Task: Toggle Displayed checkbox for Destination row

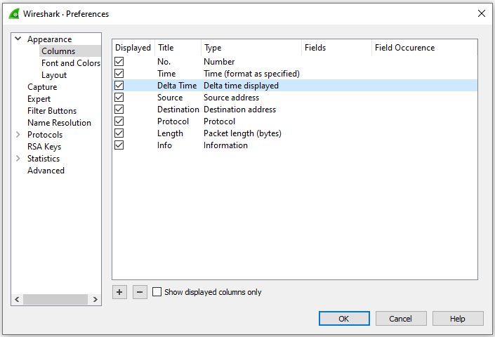Action: coord(119,110)
